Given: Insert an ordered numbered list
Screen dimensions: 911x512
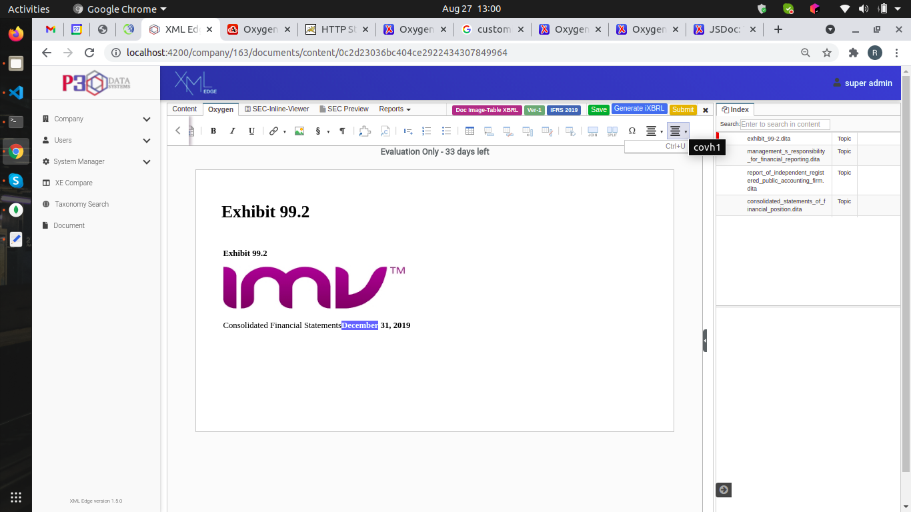Looking at the screenshot, I should [427, 131].
